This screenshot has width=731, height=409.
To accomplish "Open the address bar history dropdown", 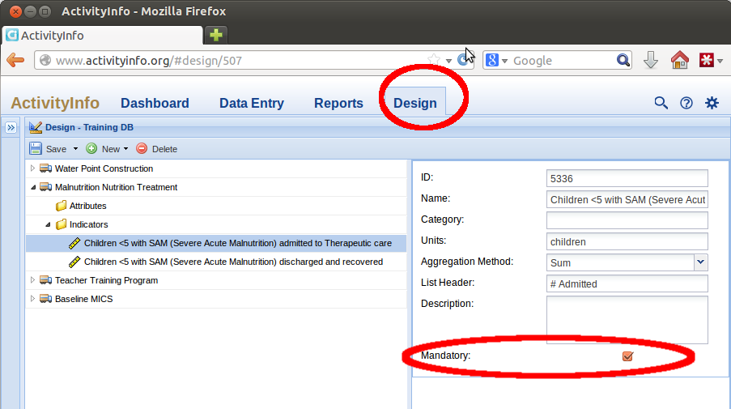I will (x=448, y=61).
